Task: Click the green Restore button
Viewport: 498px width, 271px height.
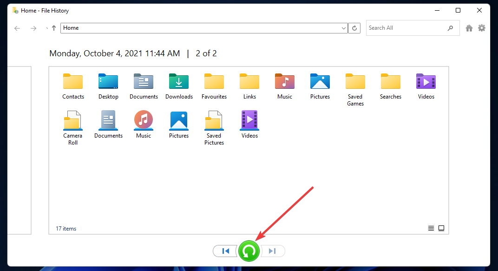Action: [x=249, y=251]
